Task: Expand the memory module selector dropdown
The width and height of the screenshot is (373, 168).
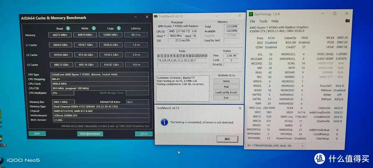Action: pos(275,146)
